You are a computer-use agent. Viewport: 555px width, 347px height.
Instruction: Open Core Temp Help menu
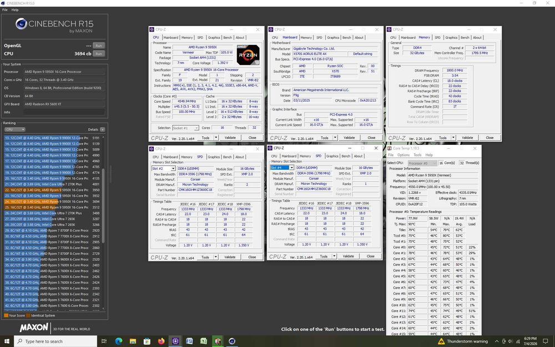click(429, 155)
